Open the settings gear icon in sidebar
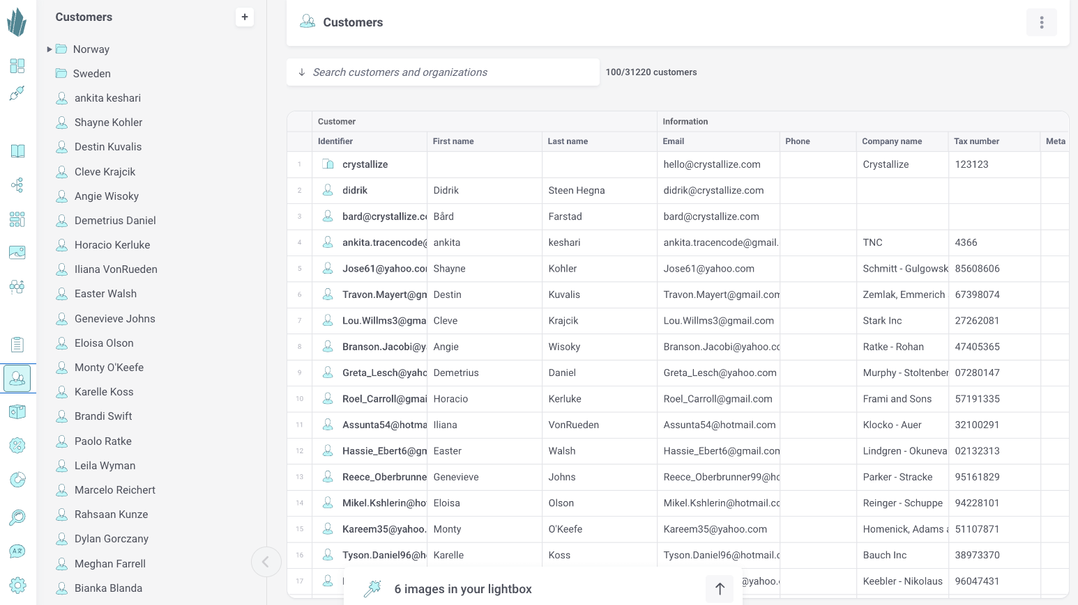 (x=17, y=586)
